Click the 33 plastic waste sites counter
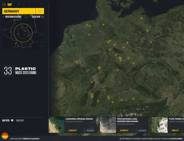 (8, 71)
